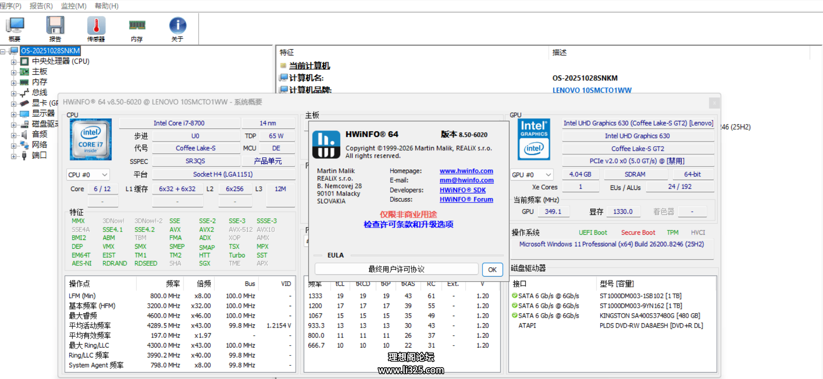Expand the 网络 tree node

tap(14, 146)
